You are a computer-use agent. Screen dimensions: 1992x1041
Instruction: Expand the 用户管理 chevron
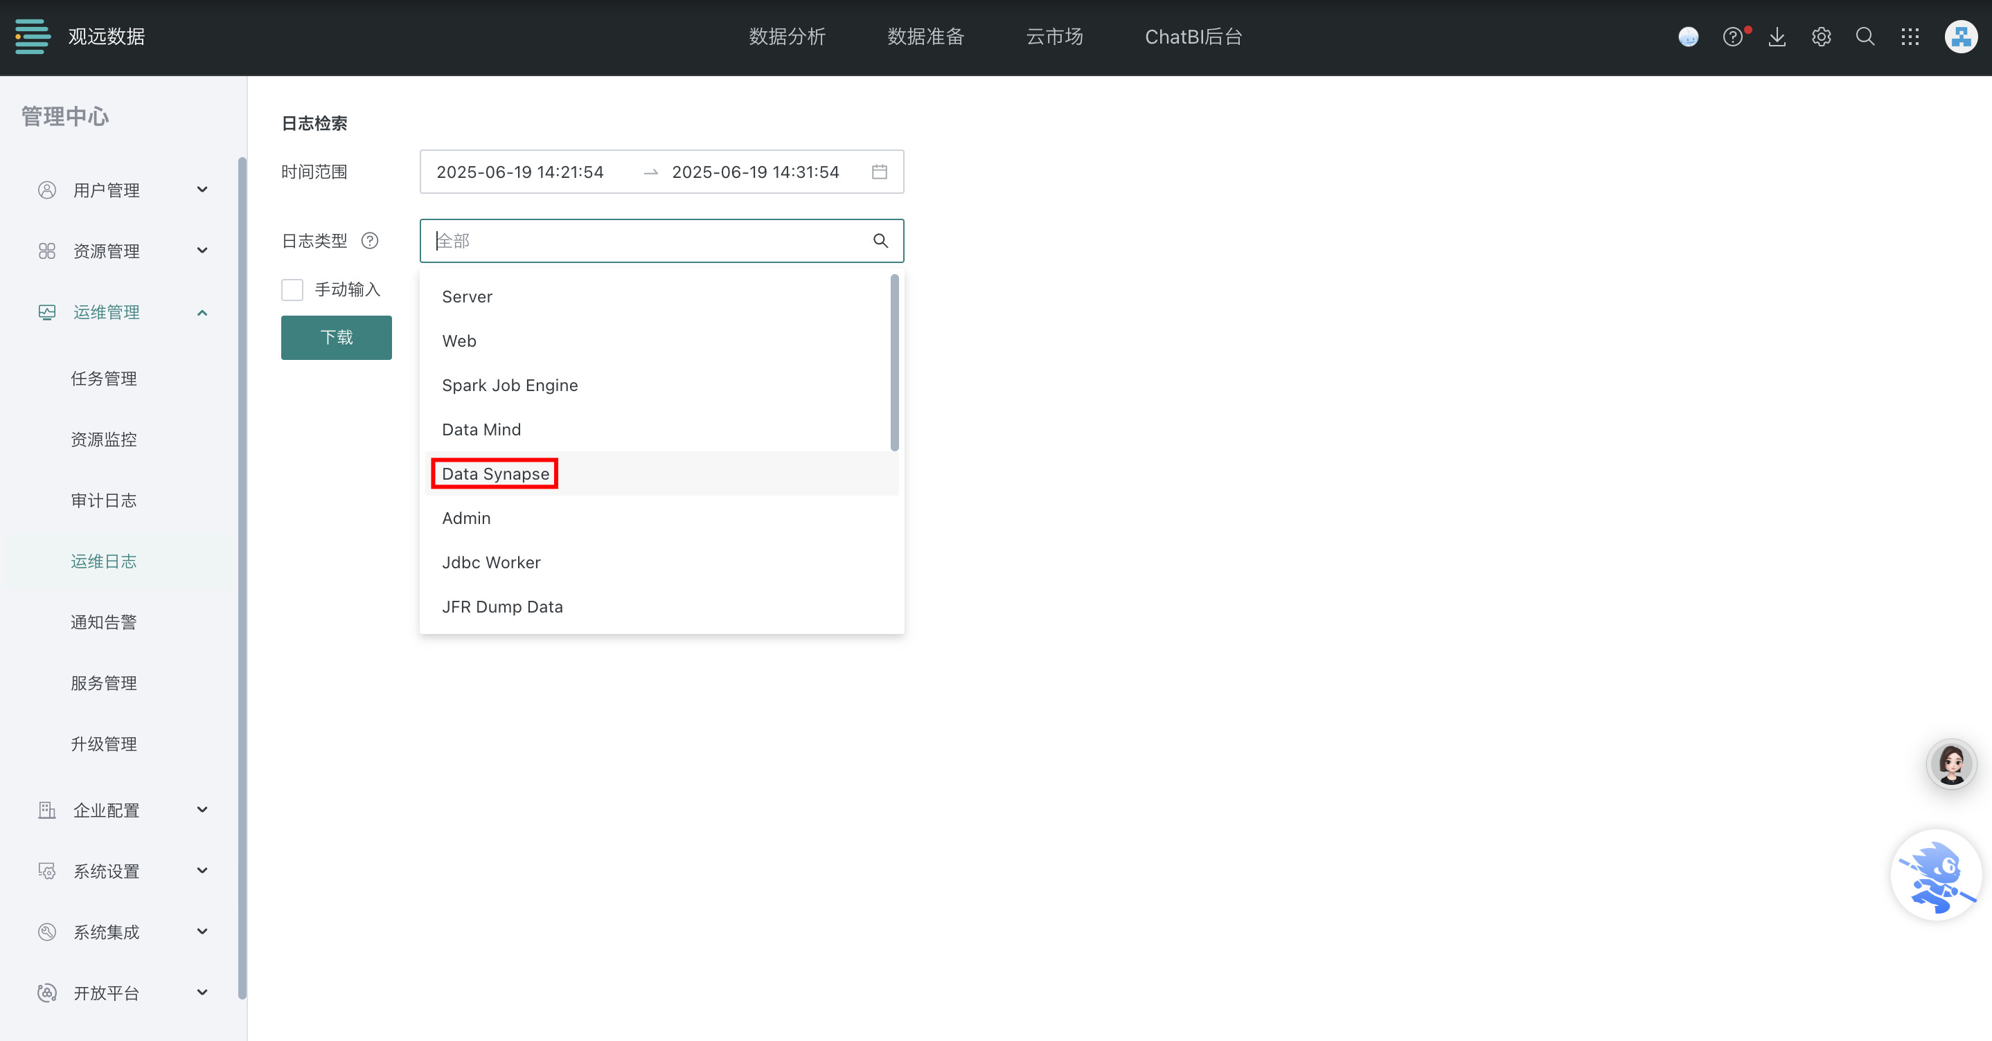click(x=203, y=190)
